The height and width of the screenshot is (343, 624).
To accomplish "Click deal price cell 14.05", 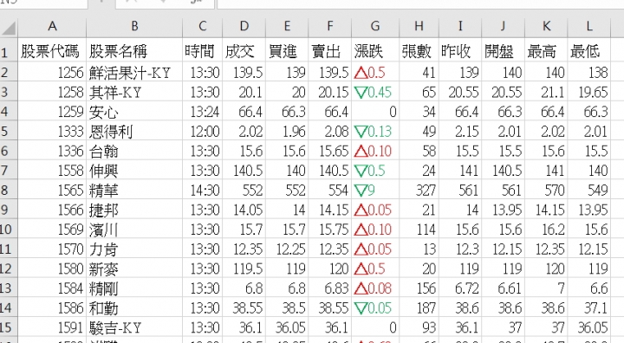I will click(244, 210).
